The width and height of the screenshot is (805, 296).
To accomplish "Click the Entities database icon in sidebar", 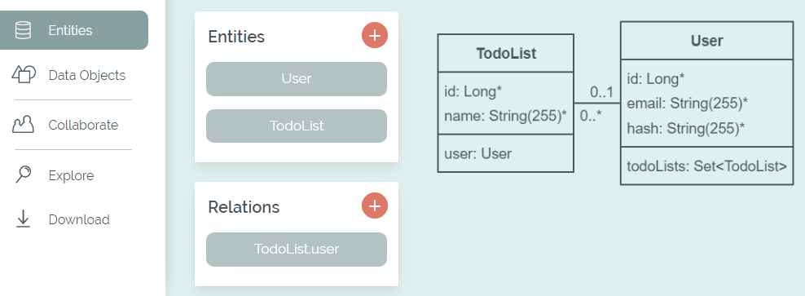I will click(x=23, y=30).
